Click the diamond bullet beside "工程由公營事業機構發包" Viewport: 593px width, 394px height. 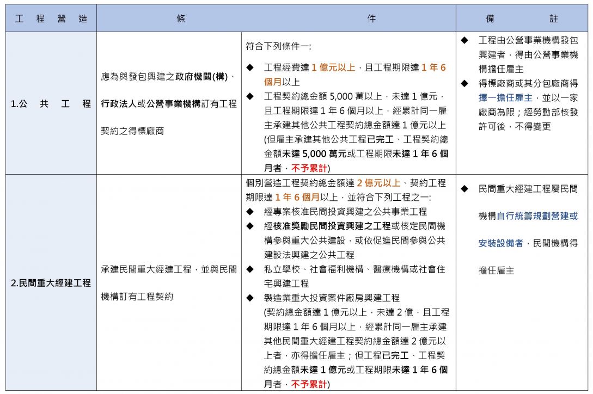click(464, 40)
